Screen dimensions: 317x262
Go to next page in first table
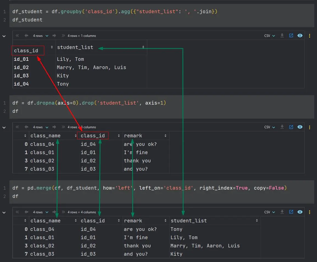point(54,36)
